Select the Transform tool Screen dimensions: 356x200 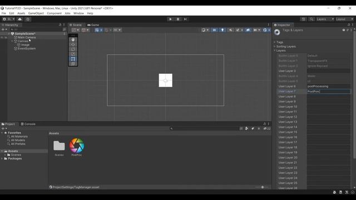pos(73,64)
